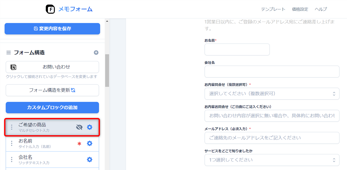
Task: Open settings gear for お名前 field
Action: tap(90, 143)
